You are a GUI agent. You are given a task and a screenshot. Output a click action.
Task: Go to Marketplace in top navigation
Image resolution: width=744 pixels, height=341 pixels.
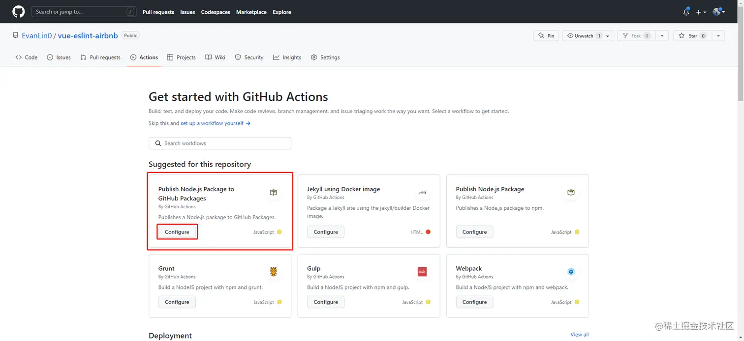point(251,12)
